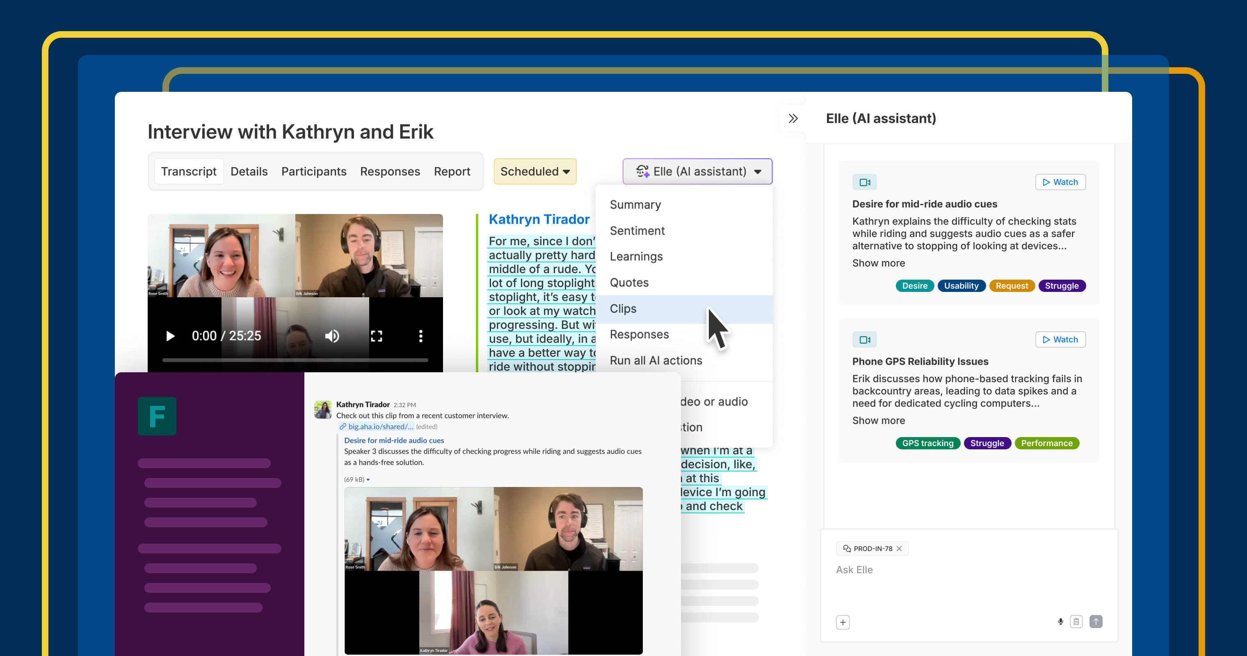Select Learnings in the Elle menu
The height and width of the screenshot is (656, 1247).
pyautogui.click(x=684, y=256)
